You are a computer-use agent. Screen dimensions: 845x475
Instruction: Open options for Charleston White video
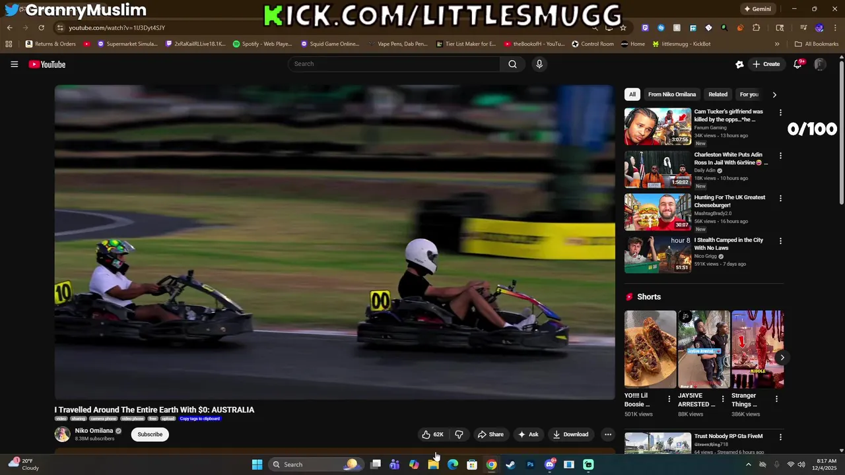(x=780, y=156)
